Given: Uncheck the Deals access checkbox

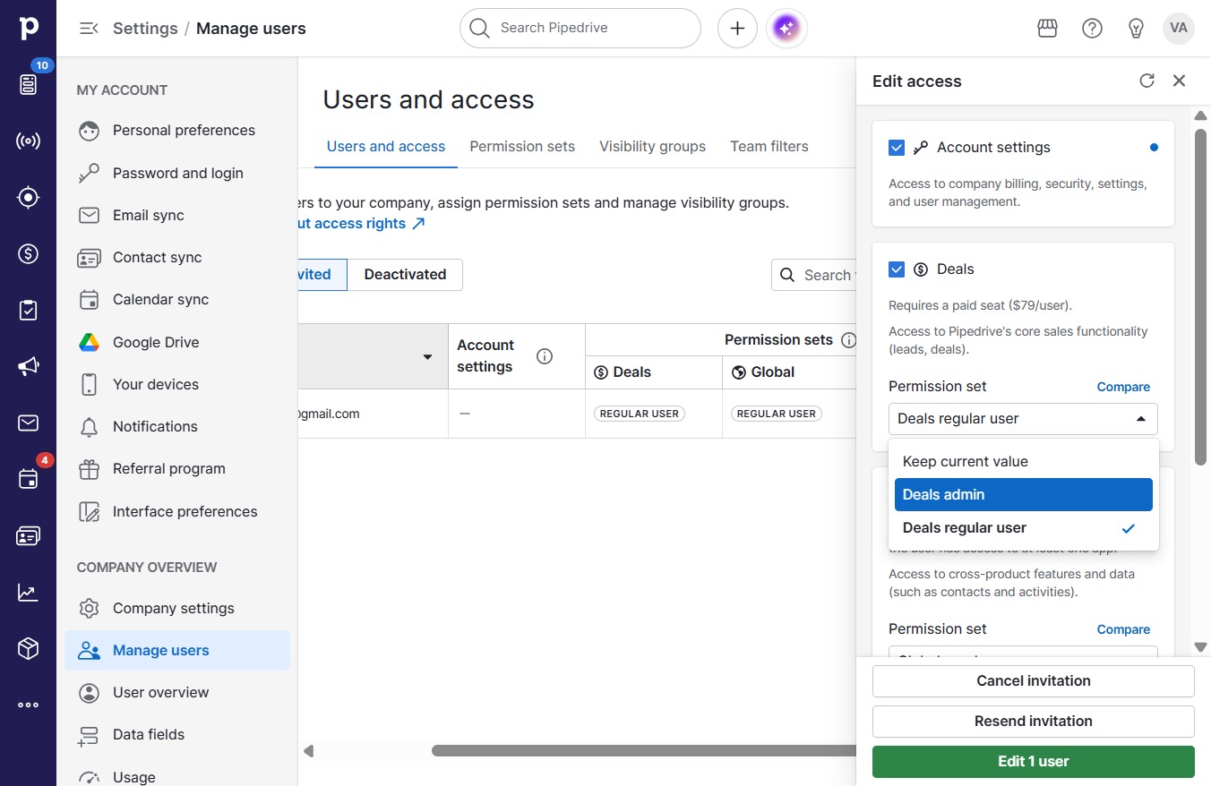Looking at the screenshot, I should click(x=897, y=269).
